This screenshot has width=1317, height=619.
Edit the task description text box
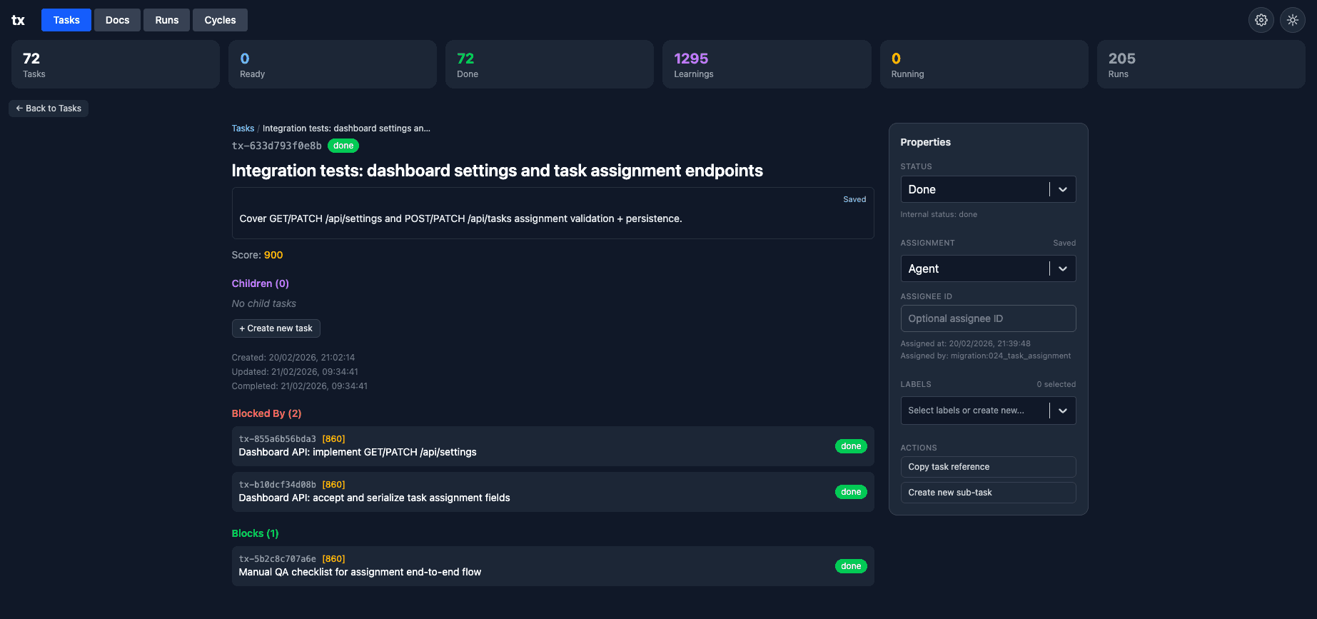tap(552, 213)
